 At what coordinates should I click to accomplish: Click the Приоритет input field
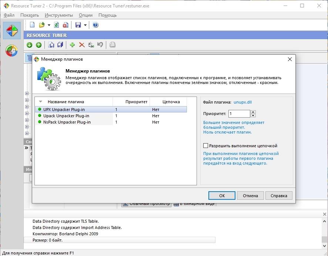click(239, 114)
